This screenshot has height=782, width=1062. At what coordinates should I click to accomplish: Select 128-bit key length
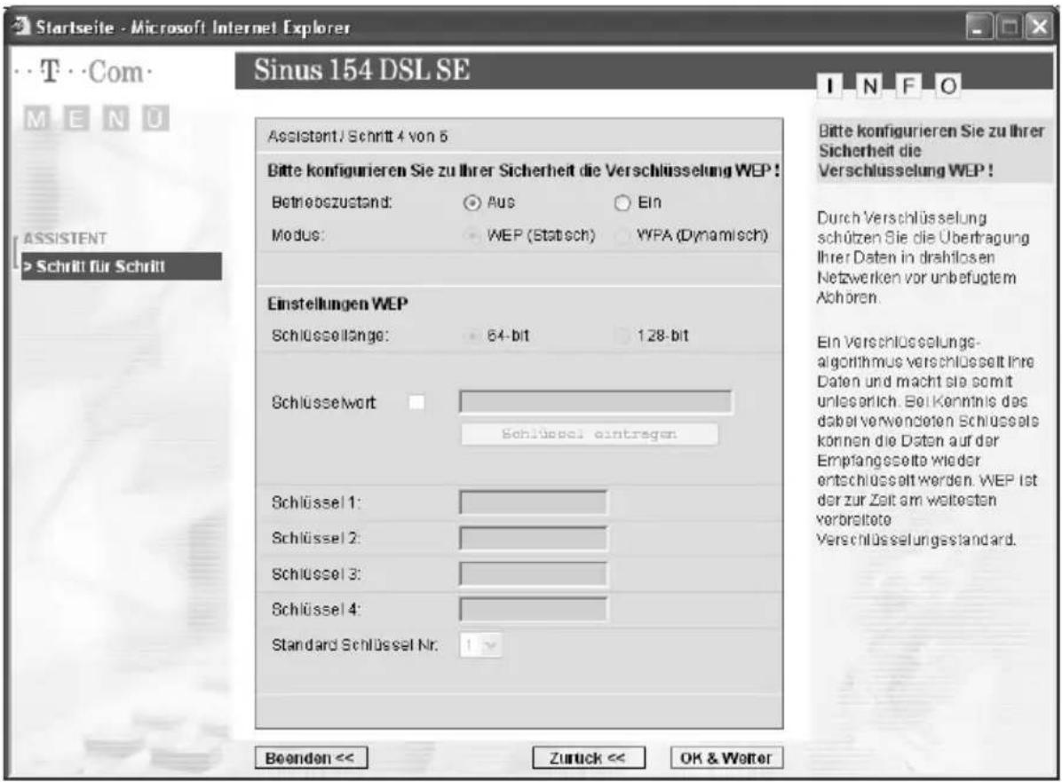622,336
